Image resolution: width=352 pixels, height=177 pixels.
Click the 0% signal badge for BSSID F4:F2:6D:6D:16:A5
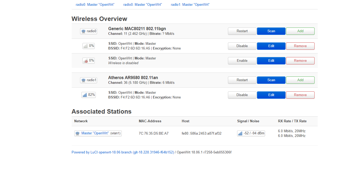[88, 46]
